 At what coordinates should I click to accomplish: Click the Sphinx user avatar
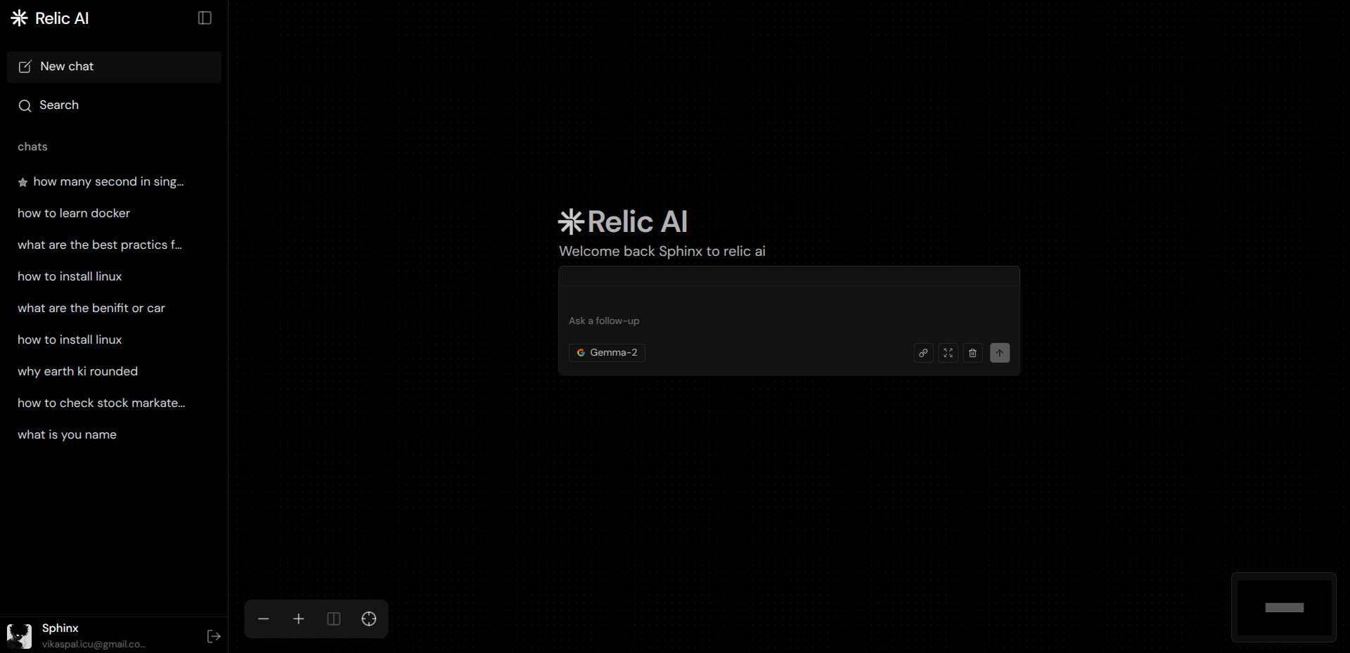[x=19, y=636]
